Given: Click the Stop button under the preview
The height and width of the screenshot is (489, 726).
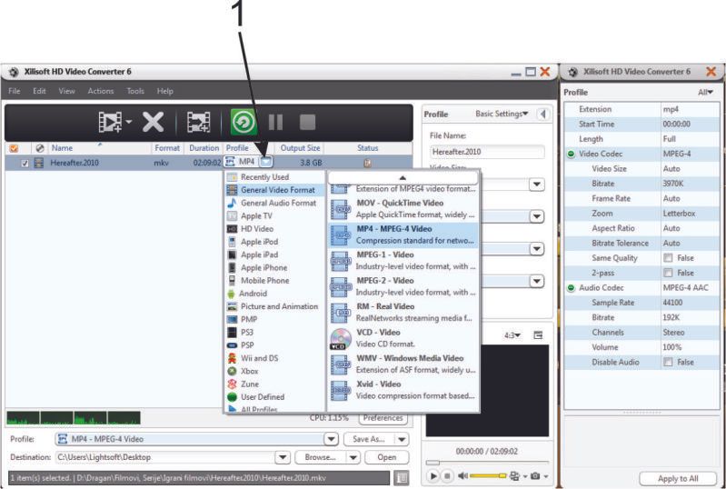Looking at the screenshot, I should pyautogui.click(x=447, y=475).
